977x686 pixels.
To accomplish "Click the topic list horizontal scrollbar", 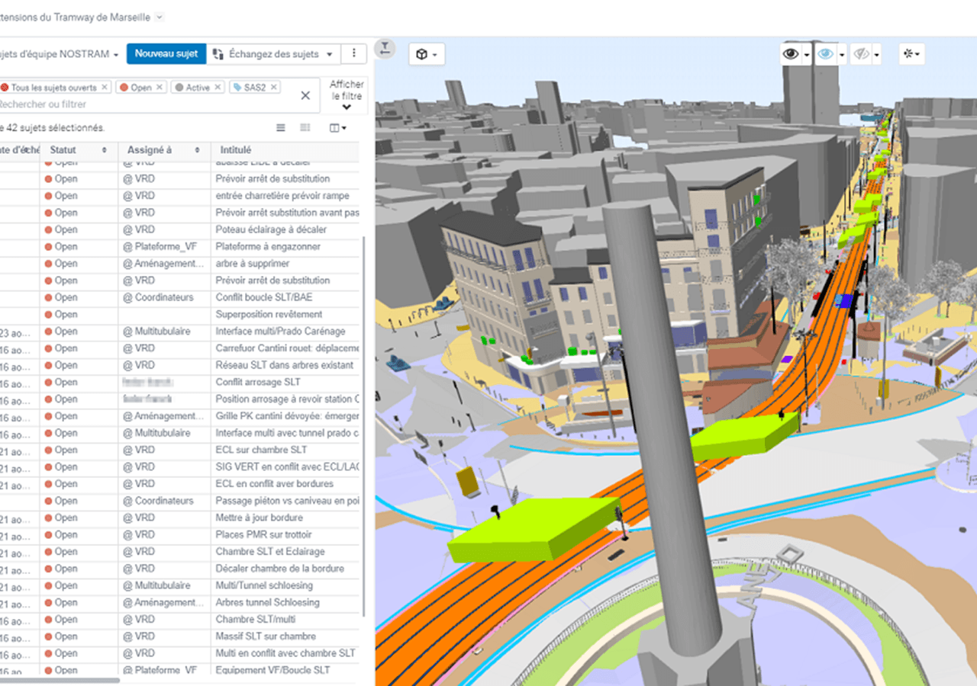I will pos(60,681).
